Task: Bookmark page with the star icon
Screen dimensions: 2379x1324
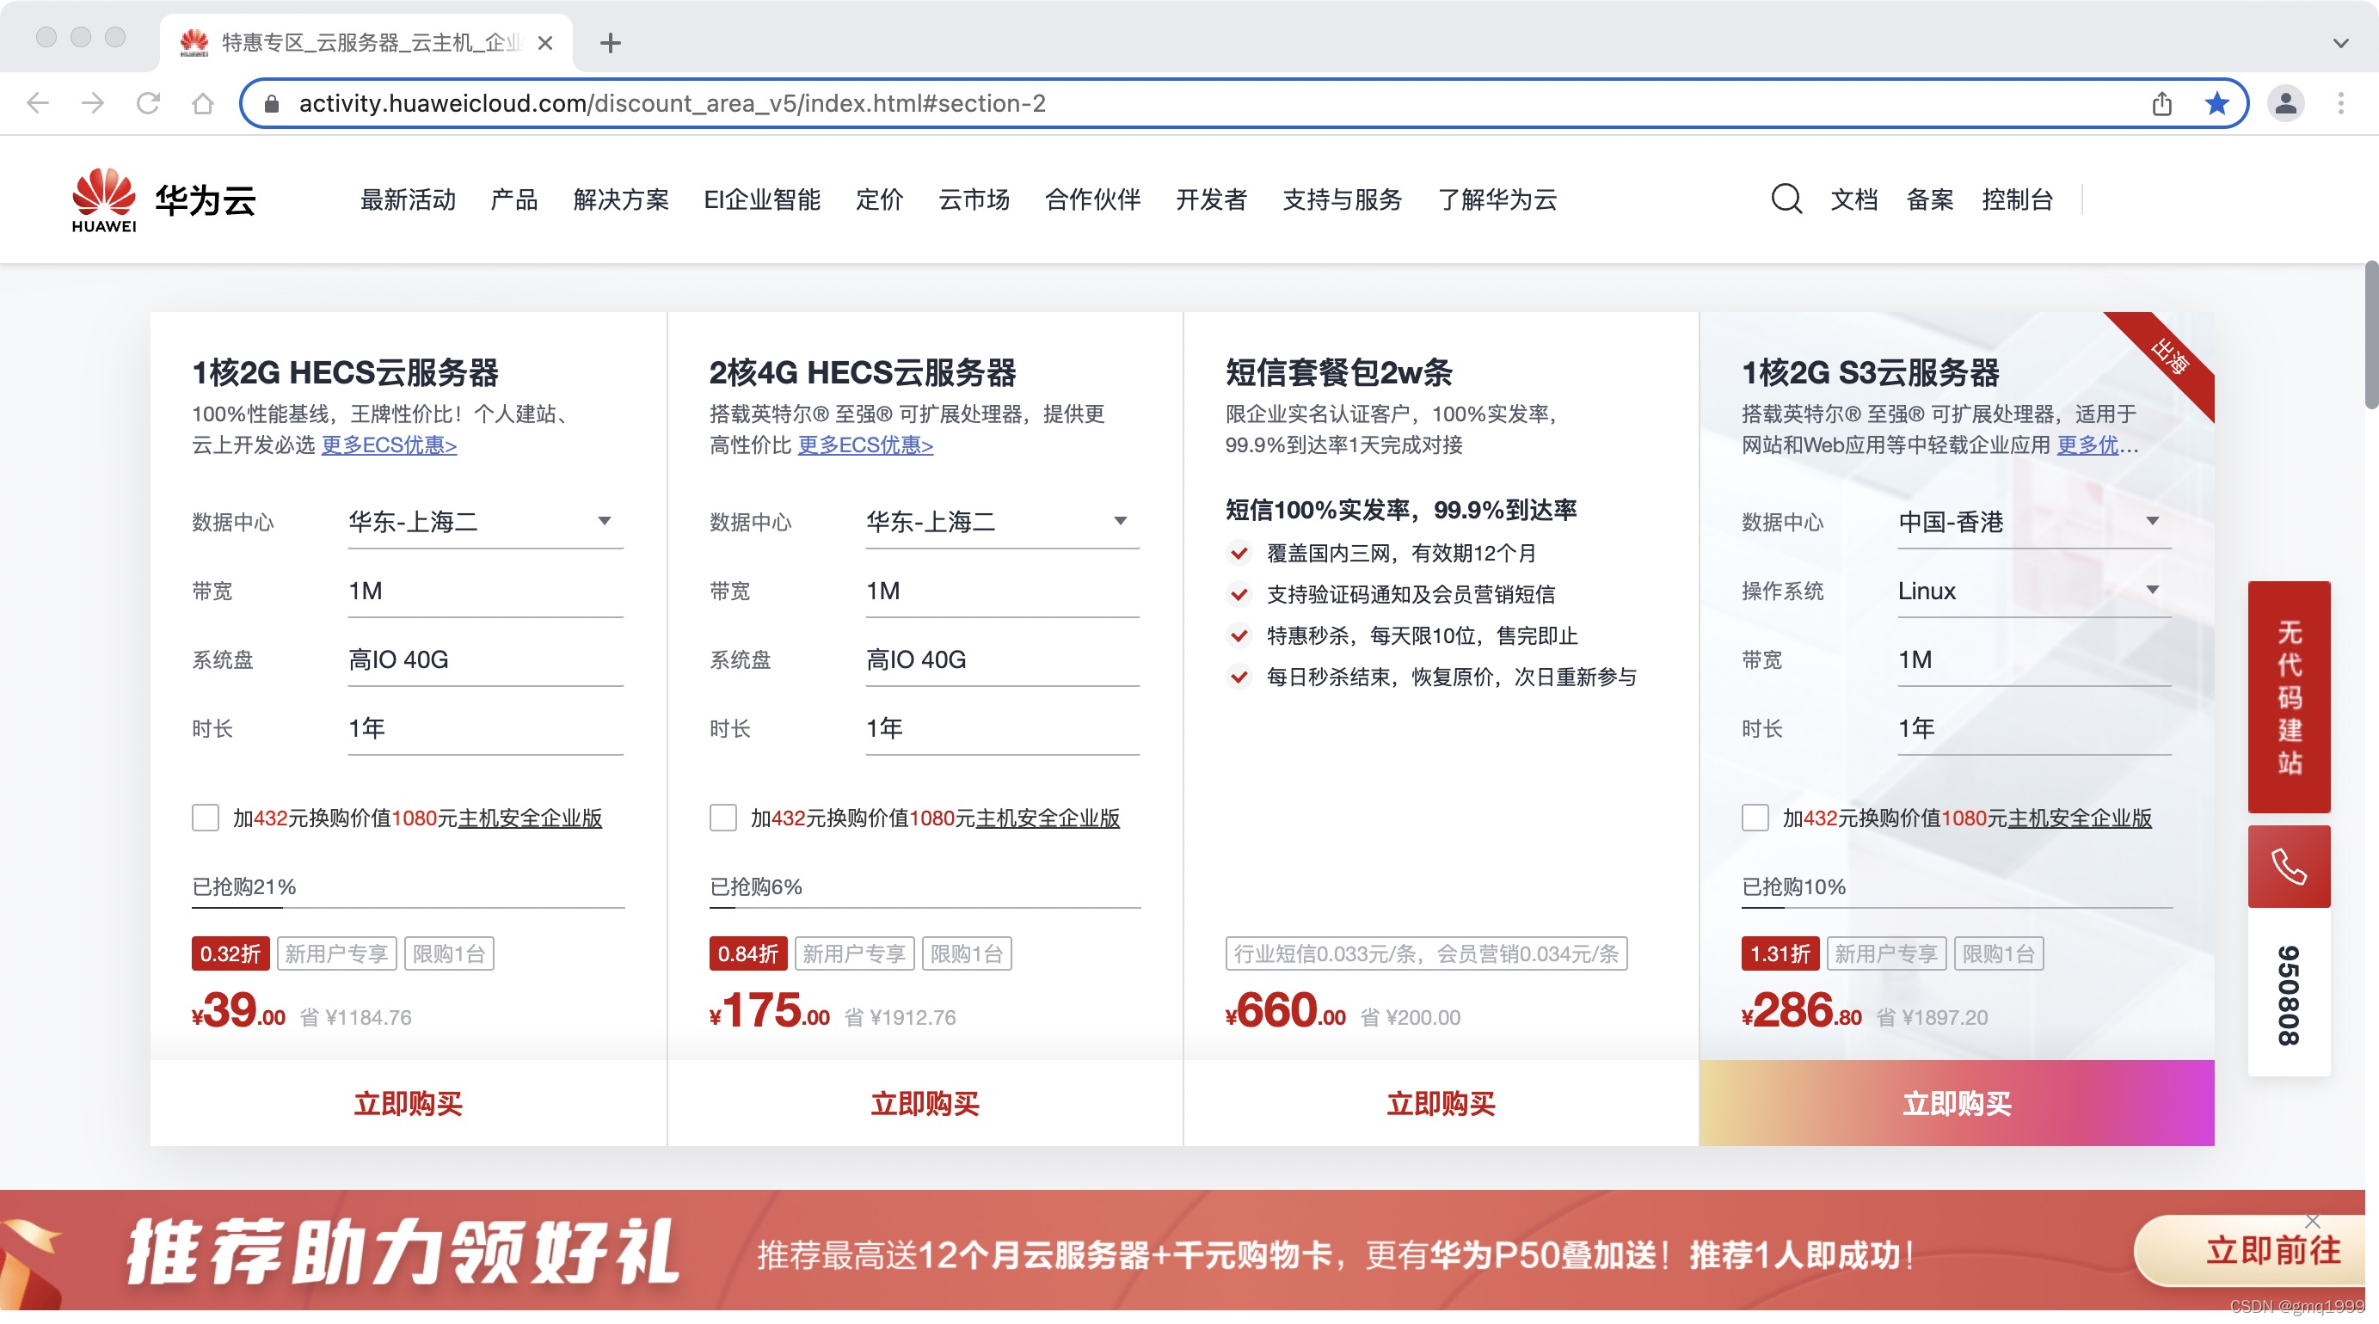Action: pyautogui.click(x=2216, y=103)
